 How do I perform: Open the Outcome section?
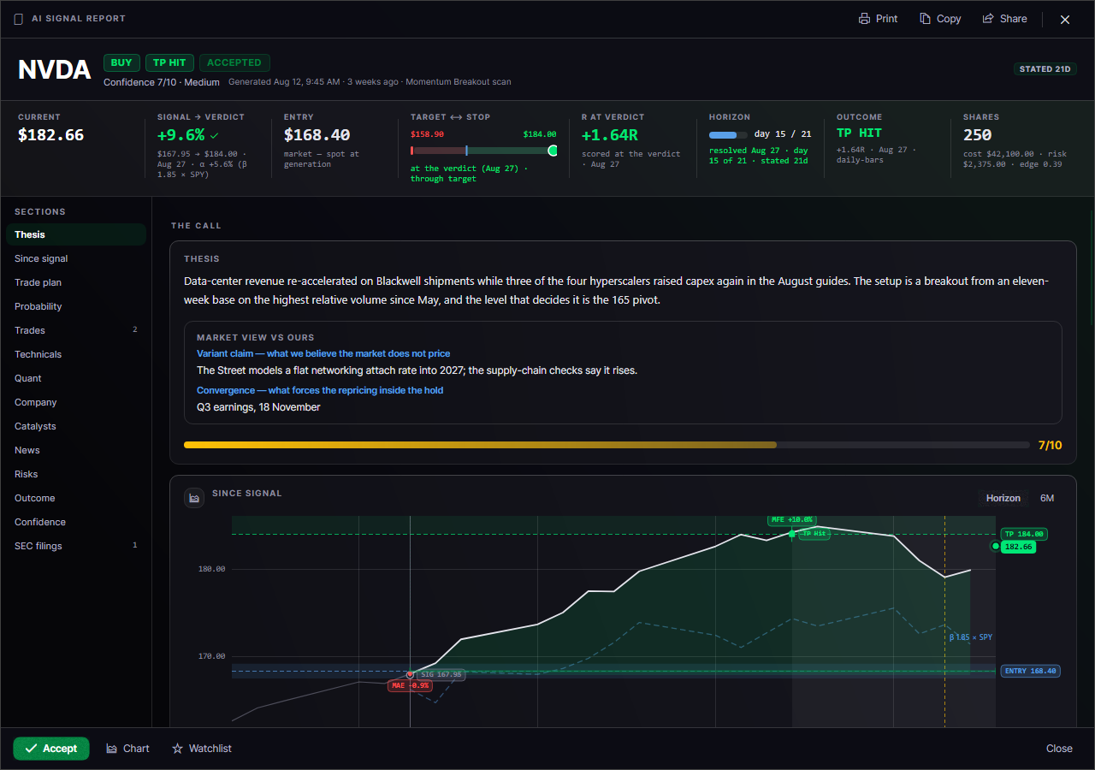76,498
